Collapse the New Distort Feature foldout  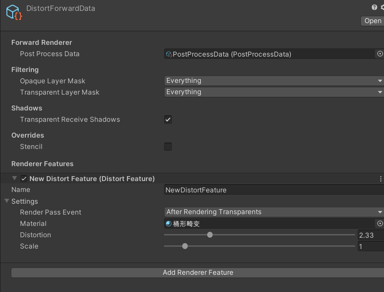point(15,178)
